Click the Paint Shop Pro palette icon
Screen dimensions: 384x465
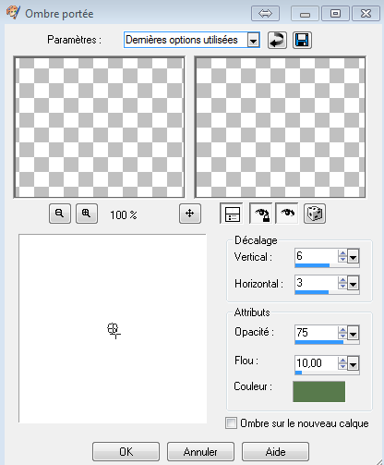(x=13, y=13)
